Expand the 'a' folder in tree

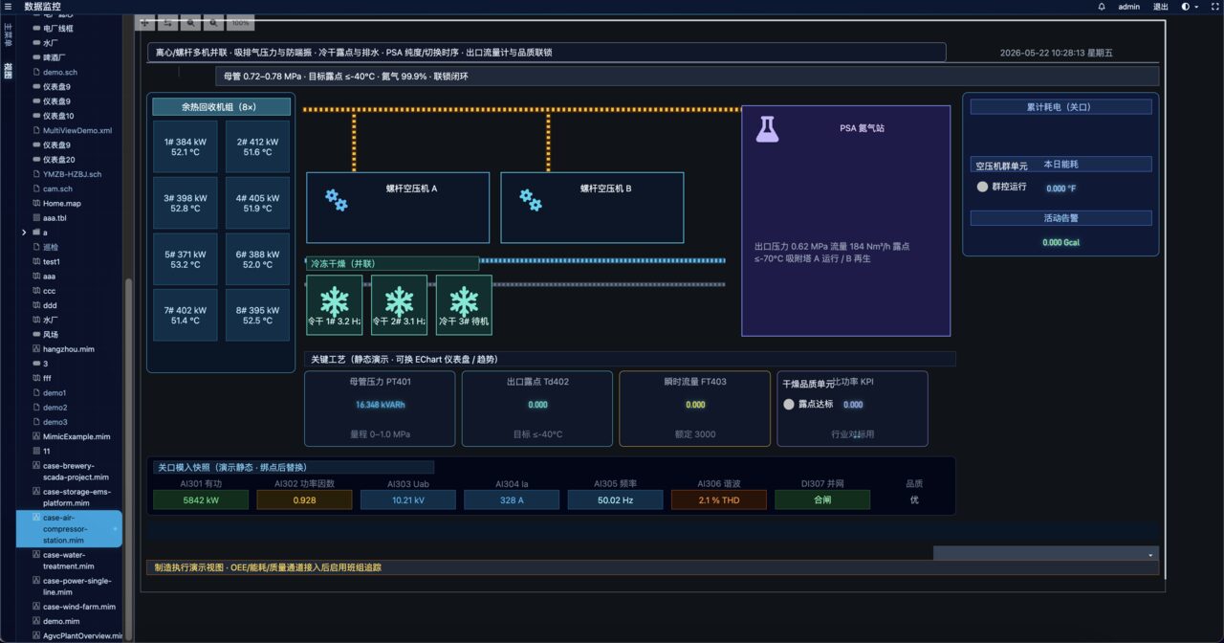click(24, 233)
